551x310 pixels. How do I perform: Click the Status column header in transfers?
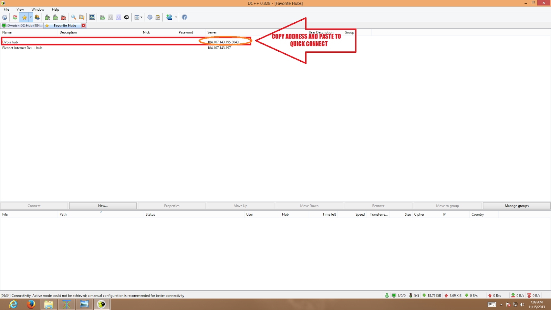point(194,214)
